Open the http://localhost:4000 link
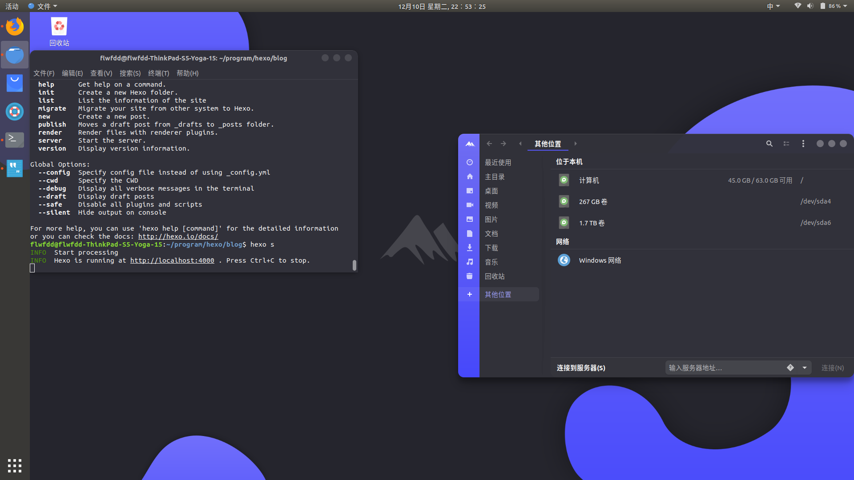Image resolution: width=854 pixels, height=480 pixels. [x=172, y=260]
